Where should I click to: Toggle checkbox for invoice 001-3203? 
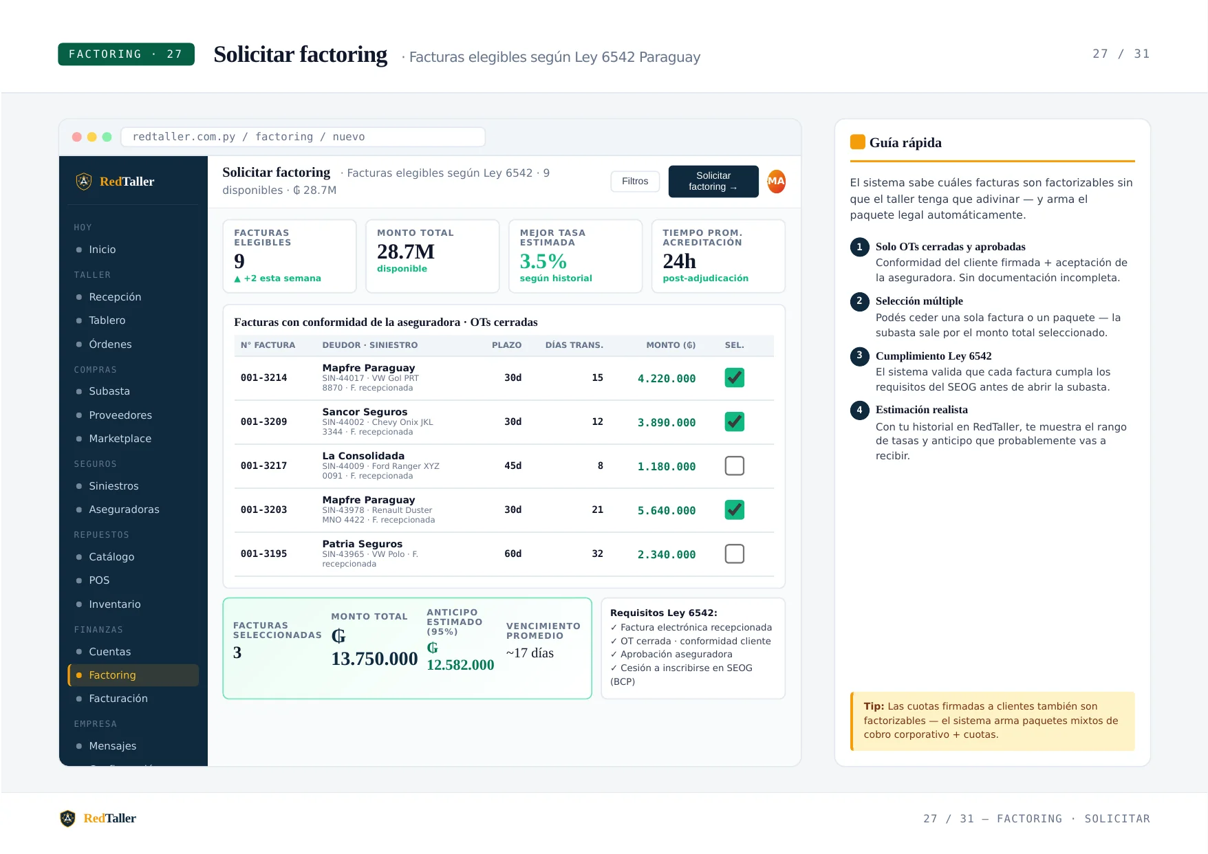734,510
